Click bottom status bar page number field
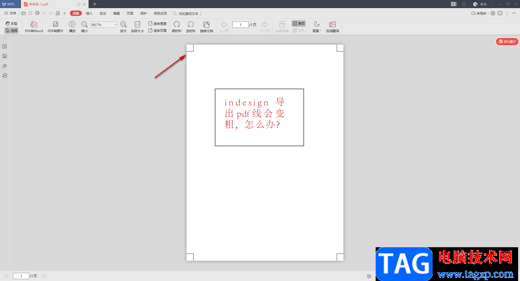This screenshot has width=520, height=281. pos(21,276)
